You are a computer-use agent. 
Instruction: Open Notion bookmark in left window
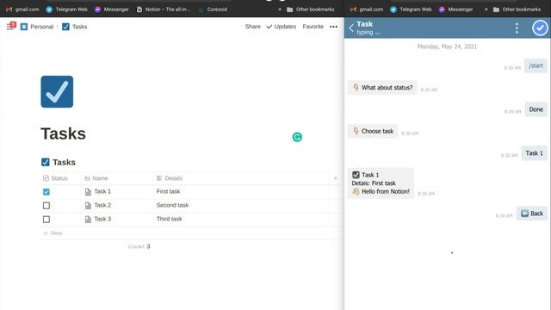click(x=164, y=9)
